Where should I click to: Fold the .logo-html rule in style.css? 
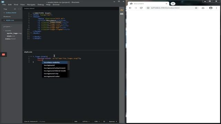tap(31, 56)
